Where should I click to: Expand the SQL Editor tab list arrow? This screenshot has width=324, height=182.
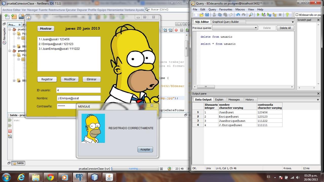tap(293, 22)
